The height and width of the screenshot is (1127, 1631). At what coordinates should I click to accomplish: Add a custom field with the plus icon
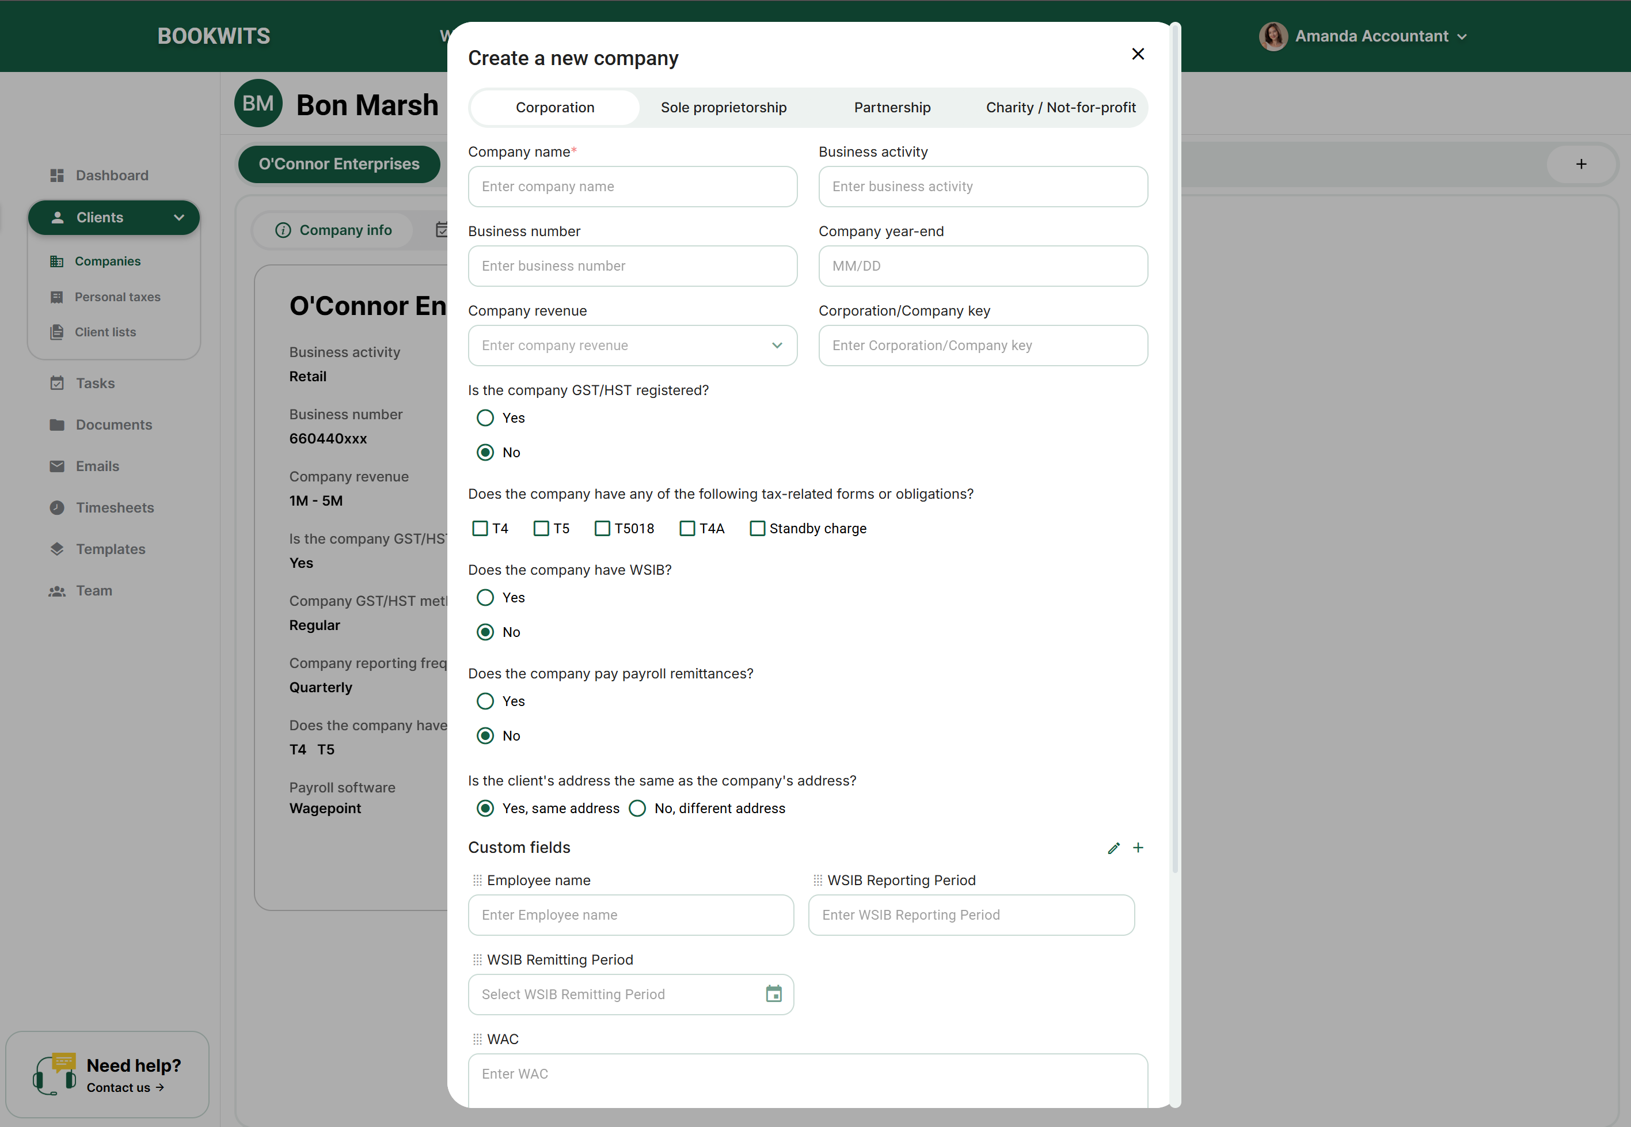[1138, 847]
